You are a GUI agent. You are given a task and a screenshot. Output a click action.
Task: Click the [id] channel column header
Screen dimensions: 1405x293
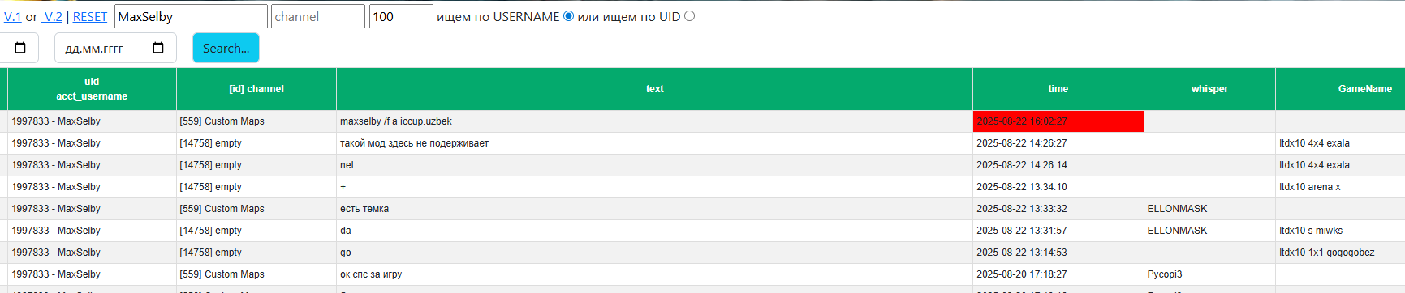point(256,89)
